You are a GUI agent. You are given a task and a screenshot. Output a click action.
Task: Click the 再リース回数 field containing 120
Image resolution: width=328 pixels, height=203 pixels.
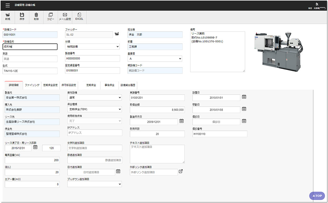point(51,148)
